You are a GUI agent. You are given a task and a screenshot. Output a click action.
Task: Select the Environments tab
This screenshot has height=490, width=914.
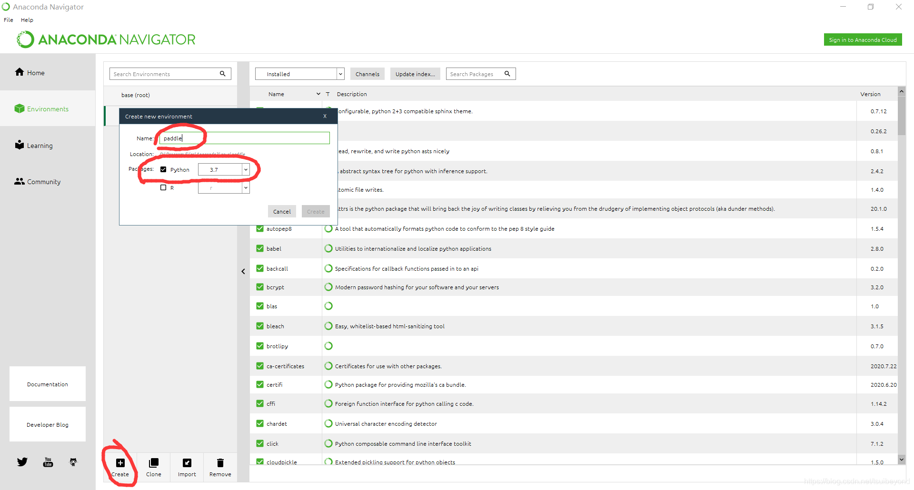pyautogui.click(x=48, y=108)
